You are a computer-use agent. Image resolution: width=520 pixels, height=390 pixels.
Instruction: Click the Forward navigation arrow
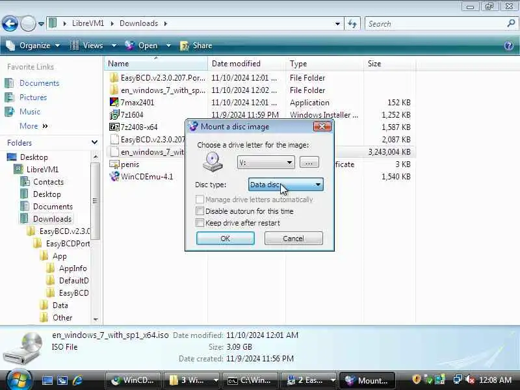coord(28,24)
